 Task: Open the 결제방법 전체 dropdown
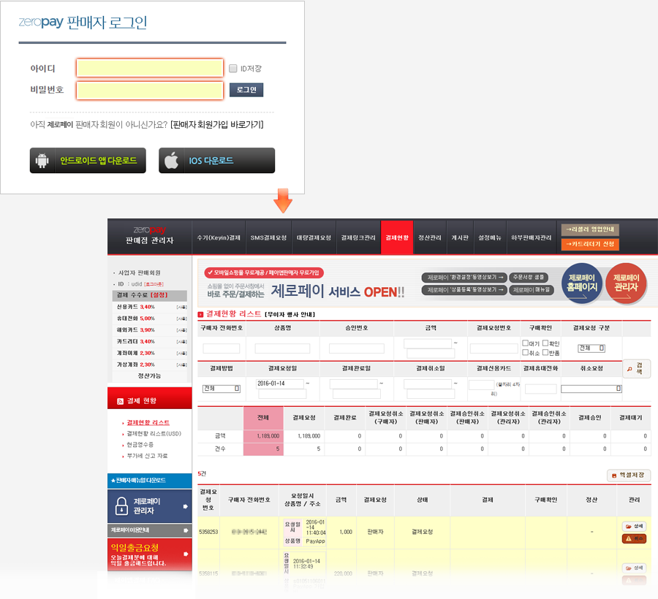pos(221,389)
